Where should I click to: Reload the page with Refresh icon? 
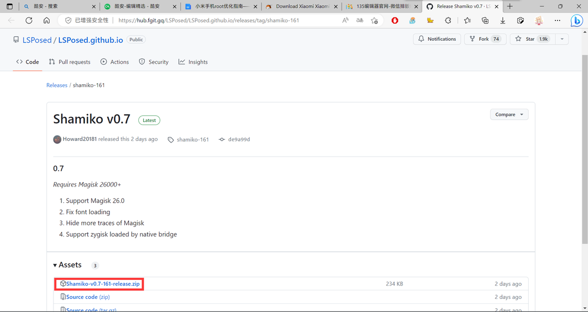click(x=29, y=21)
